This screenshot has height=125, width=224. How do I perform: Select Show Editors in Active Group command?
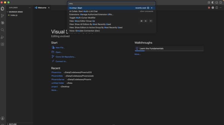pos(111,27)
